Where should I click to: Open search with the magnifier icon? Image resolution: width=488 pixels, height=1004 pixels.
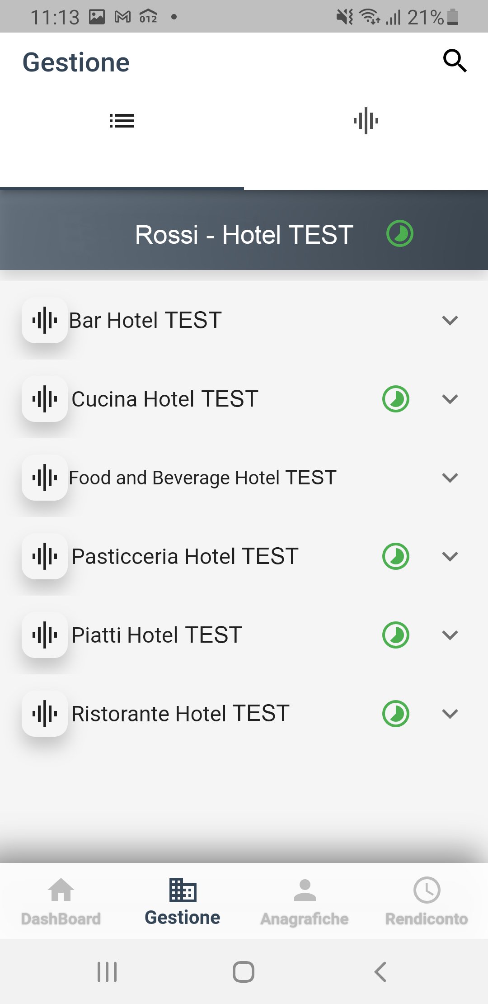click(x=455, y=61)
